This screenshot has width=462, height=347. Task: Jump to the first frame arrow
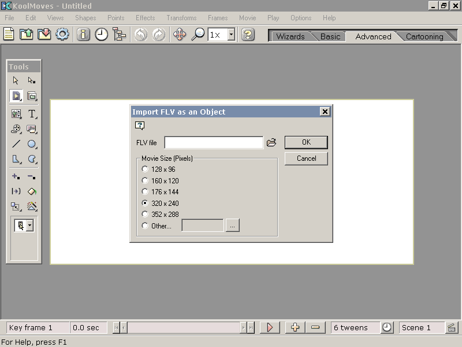pyautogui.click(x=117, y=327)
